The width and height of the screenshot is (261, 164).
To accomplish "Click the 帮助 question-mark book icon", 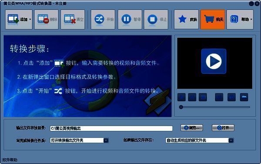I will click(x=234, y=19).
